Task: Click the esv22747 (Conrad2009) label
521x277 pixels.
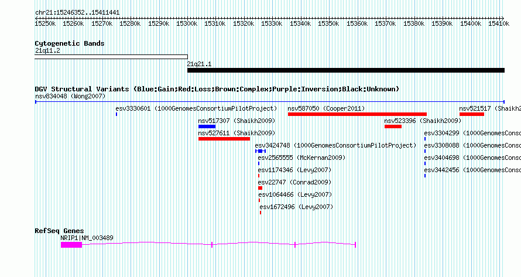Action: point(294,183)
